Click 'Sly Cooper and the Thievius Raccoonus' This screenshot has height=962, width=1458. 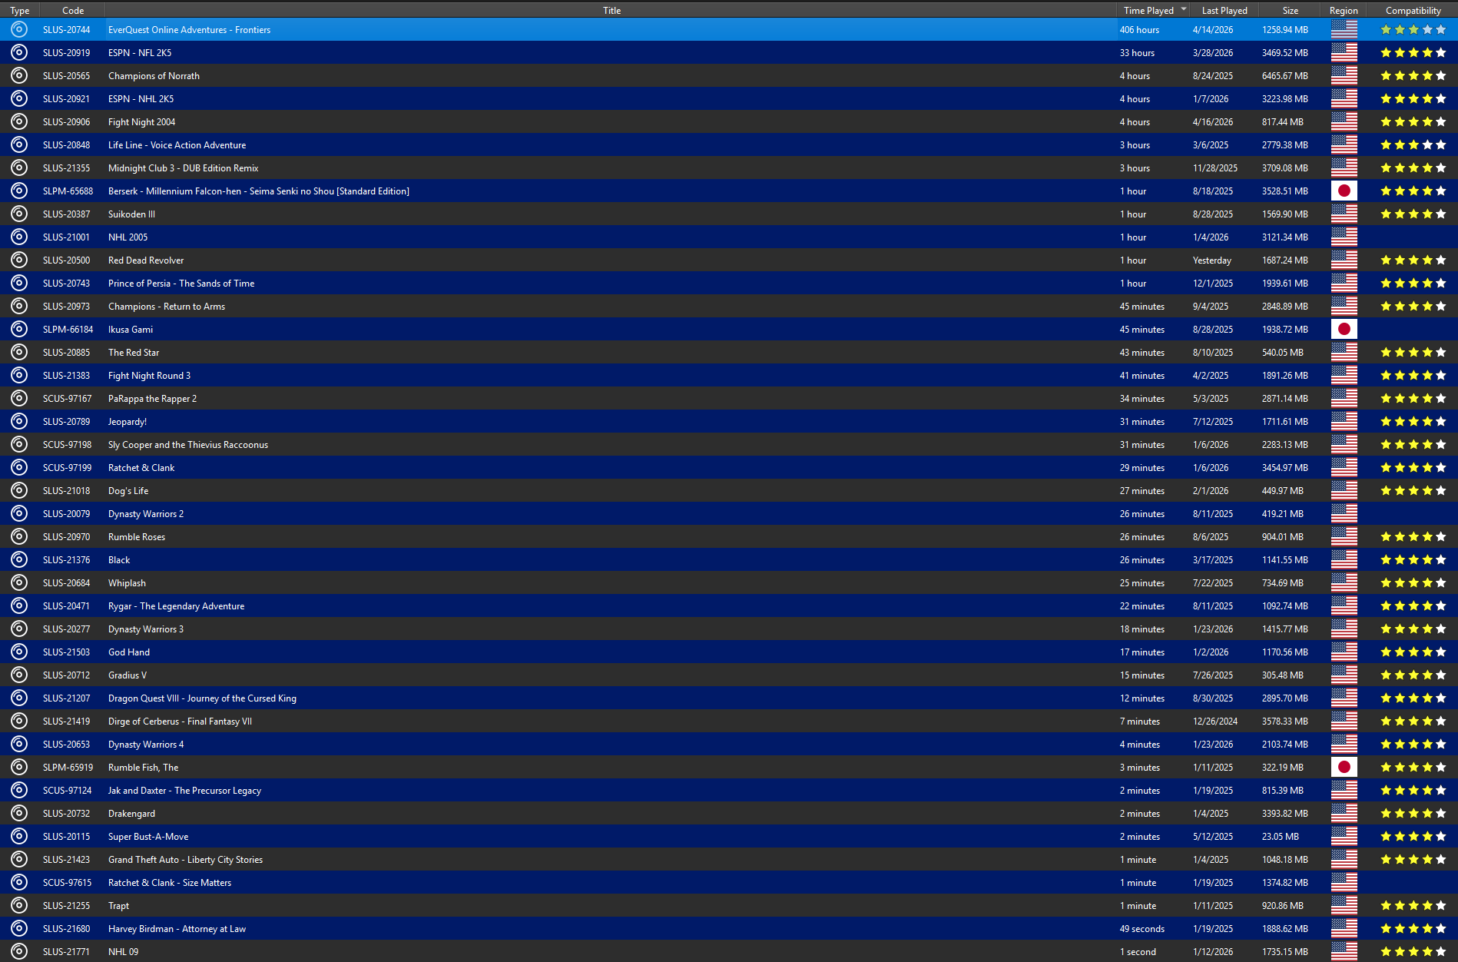[188, 444]
